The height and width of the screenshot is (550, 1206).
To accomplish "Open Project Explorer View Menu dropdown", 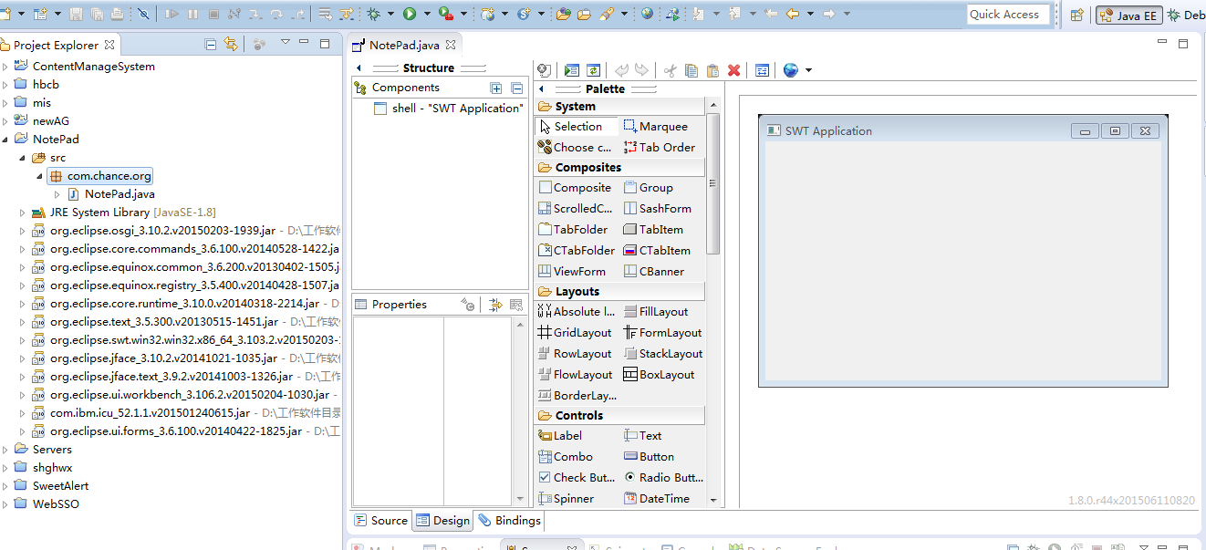I will [x=285, y=43].
